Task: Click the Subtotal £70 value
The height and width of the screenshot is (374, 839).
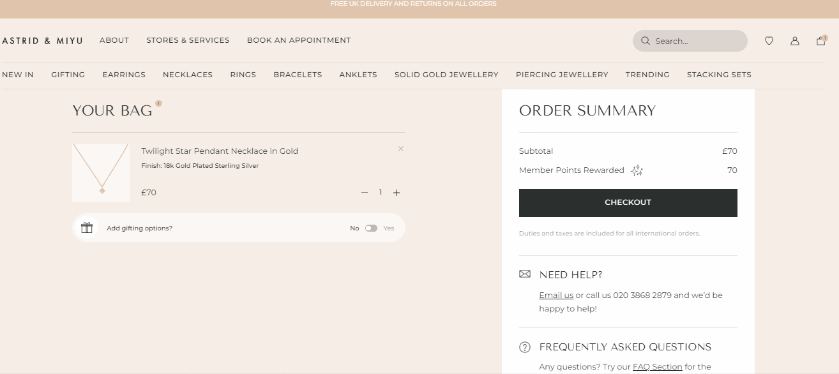Action: click(x=730, y=151)
